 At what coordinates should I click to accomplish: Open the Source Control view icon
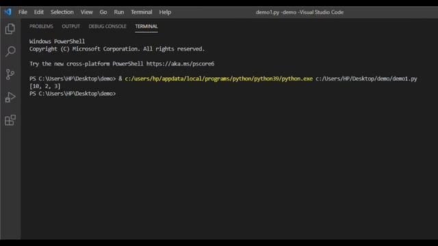click(x=10, y=74)
